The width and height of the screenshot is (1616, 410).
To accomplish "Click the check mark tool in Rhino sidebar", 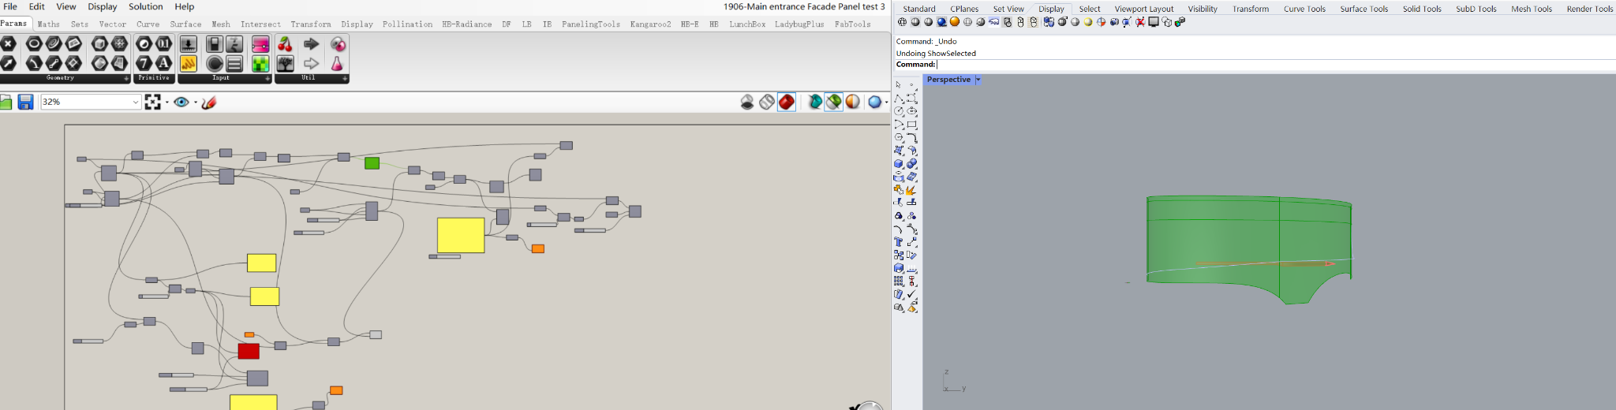I will tap(912, 294).
